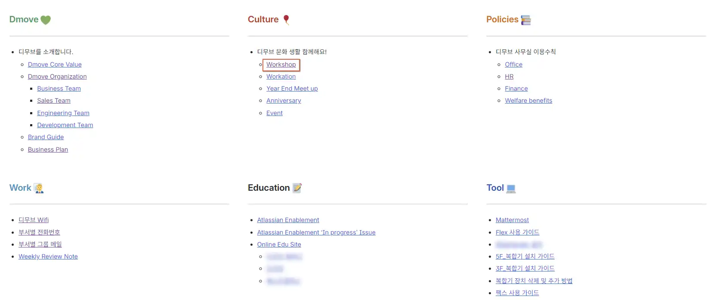Viewport: 713px width, 305px height.
Task: Open the HR policy link
Action: tap(509, 76)
